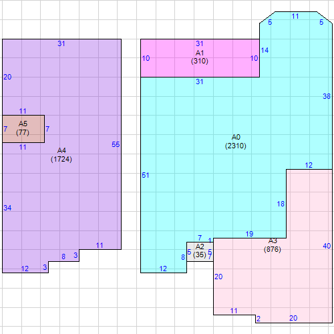Viewport: 334px width, 334px height.
Task: Click the 11 dimension below A5
Action: pos(23,147)
